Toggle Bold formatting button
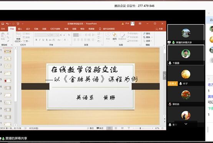Screen dimensions: 213x143 [x=36, y=40]
